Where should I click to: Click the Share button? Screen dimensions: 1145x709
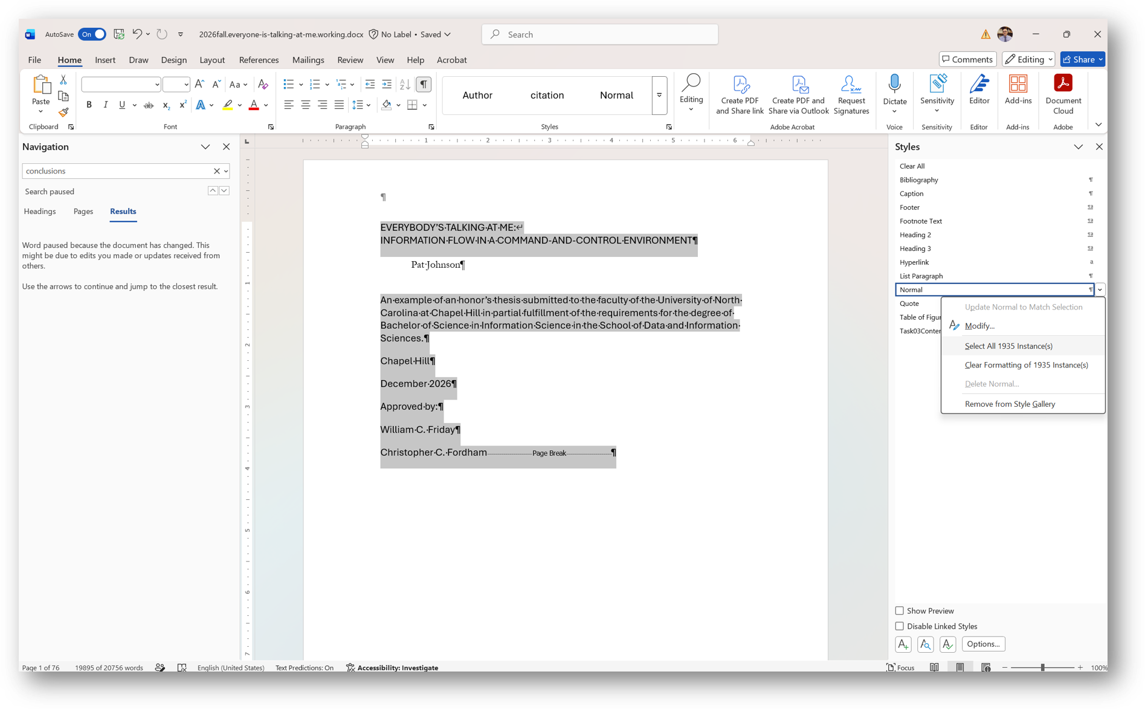click(1082, 59)
